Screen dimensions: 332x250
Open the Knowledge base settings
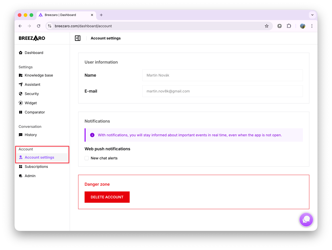tap(39, 75)
